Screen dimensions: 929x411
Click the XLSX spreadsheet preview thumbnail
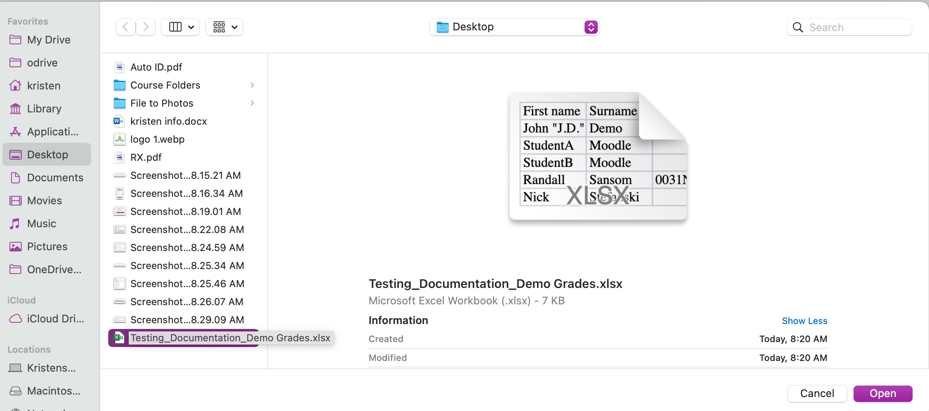tap(597, 157)
